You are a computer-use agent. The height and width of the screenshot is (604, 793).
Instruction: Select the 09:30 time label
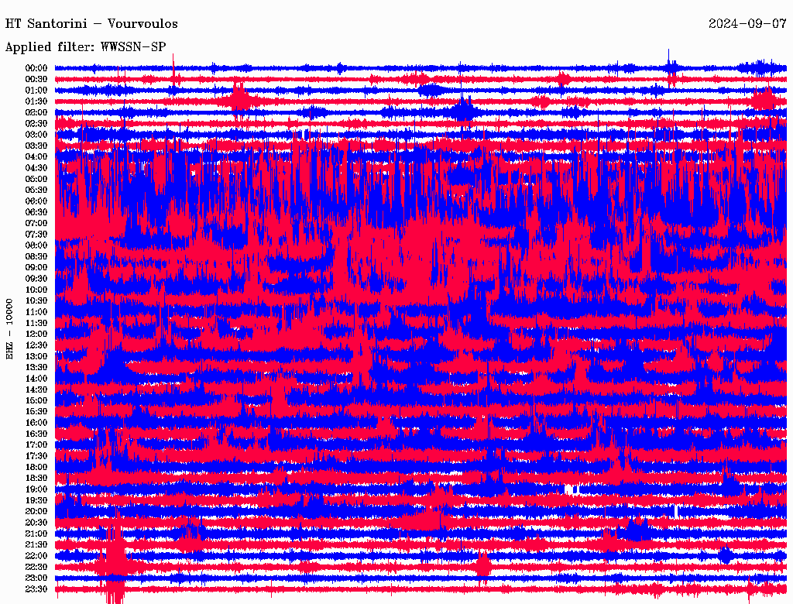pos(36,279)
